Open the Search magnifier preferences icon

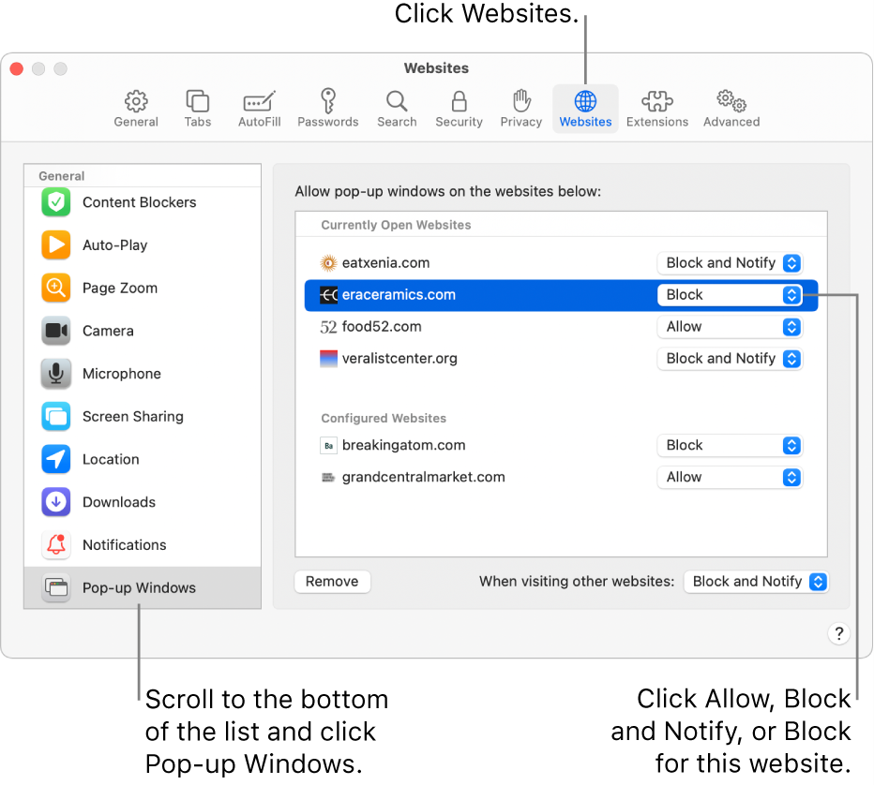pyautogui.click(x=397, y=101)
